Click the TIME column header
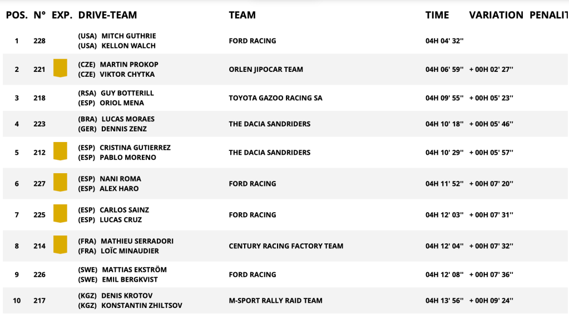Screen dimensions: 569x314 click(x=437, y=15)
